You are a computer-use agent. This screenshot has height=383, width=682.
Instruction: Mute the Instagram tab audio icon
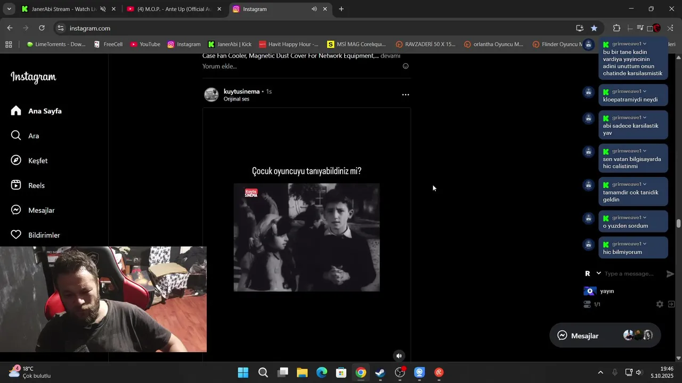click(x=314, y=9)
